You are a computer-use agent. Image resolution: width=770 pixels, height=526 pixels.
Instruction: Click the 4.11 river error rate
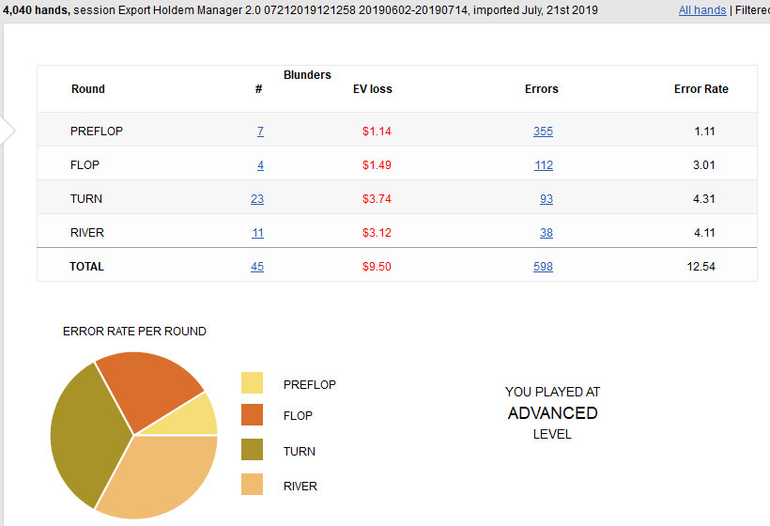pos(704,233)
